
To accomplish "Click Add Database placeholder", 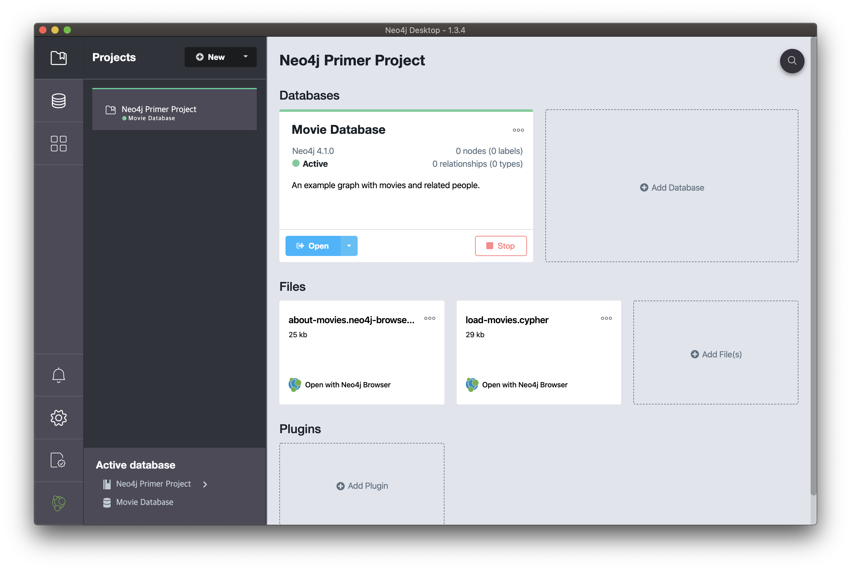I will pyautogui.click(x=672, y=187).
